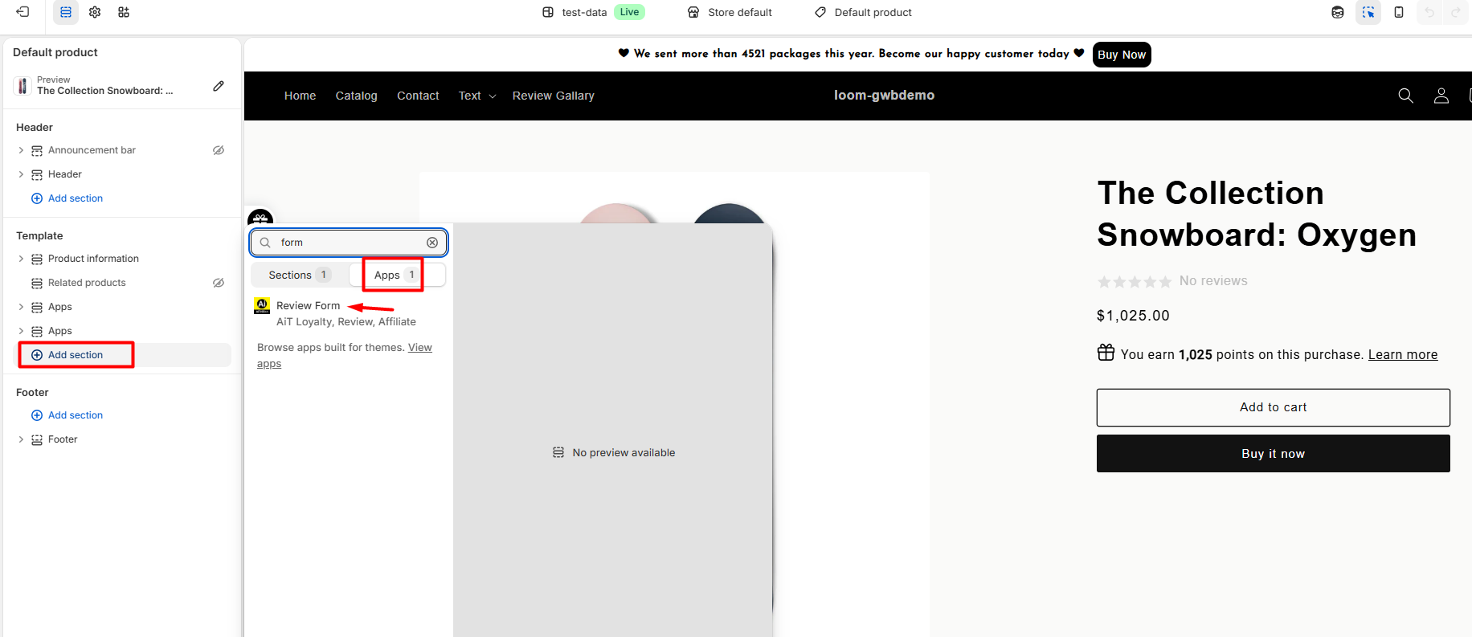The image size is (1472, 637).
Task: Clear the section search field
Action: pyautogui.click(x=432, y=243)
